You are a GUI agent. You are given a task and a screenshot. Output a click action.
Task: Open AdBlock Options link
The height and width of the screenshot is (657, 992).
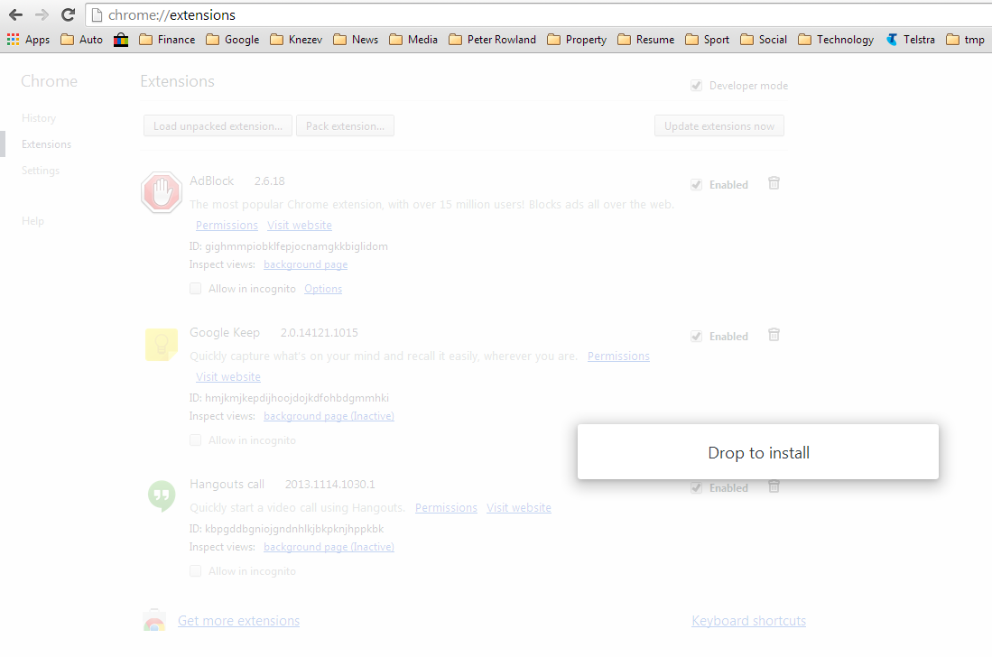tap(322, 289)
